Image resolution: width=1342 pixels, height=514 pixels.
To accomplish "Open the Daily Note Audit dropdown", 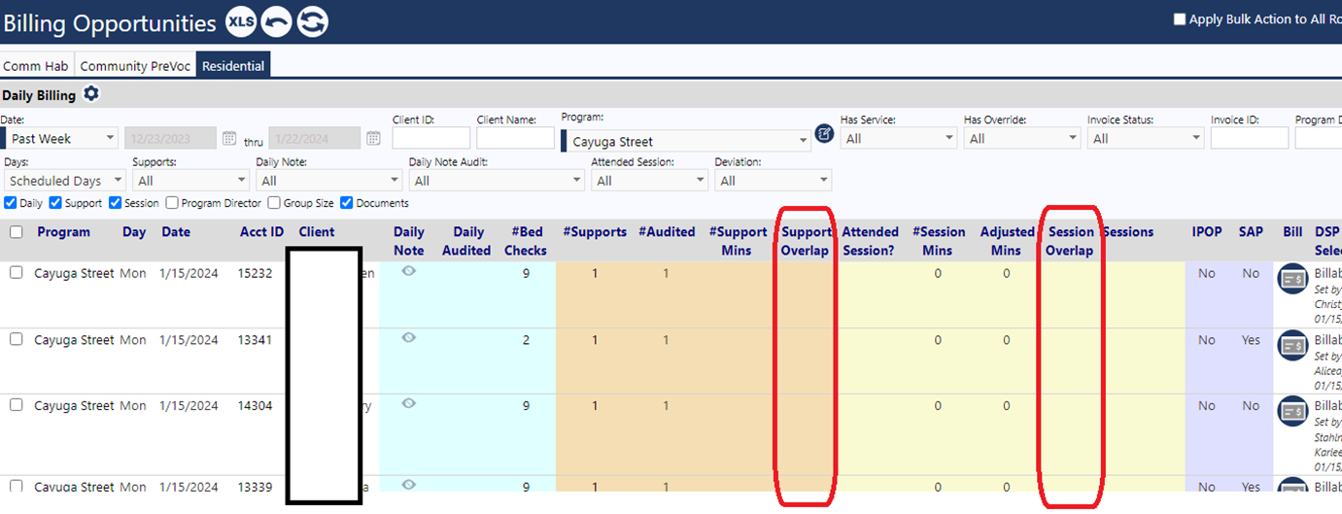I will pyautogui.click(x=497, y=181).
